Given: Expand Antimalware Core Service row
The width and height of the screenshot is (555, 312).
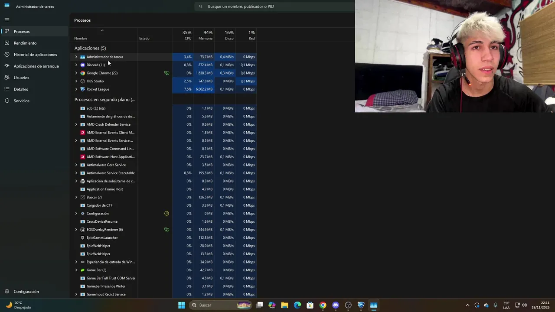Looking at the screenshot, I should [76, 165].
